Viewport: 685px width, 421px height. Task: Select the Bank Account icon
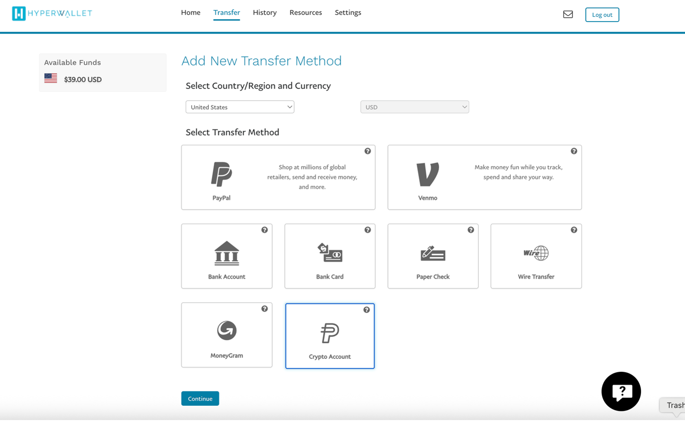[227, 254]
